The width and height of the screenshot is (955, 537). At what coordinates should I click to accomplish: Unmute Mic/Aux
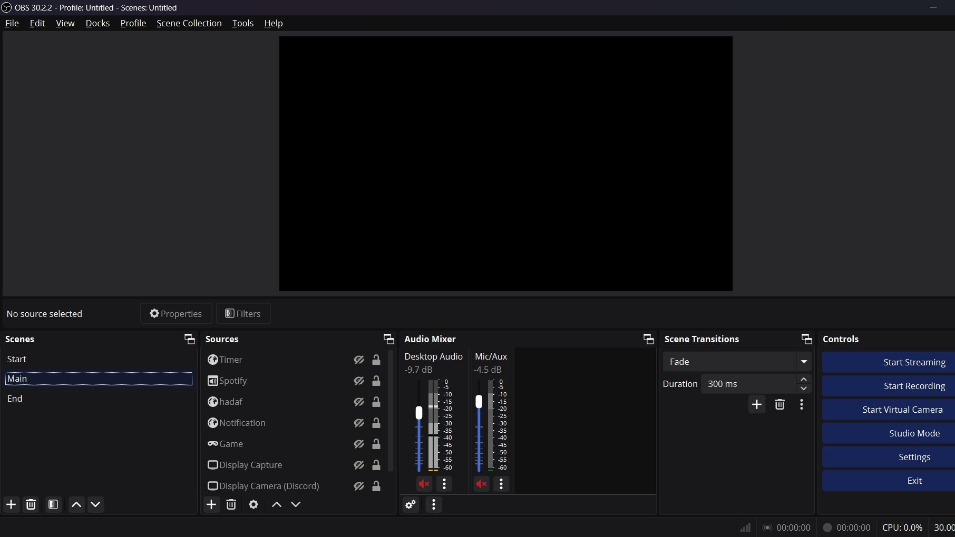(x=482, y=484)
